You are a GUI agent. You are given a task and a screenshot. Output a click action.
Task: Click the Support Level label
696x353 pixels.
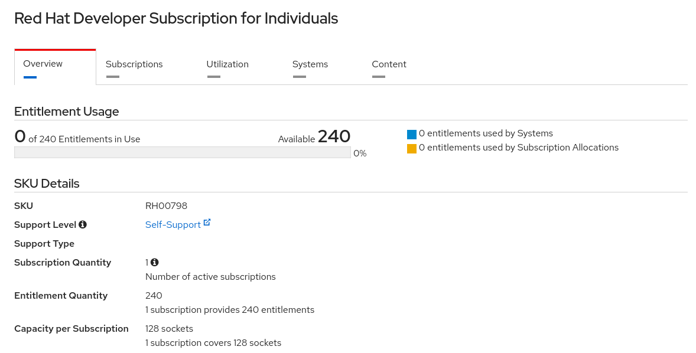coord(45,225)
